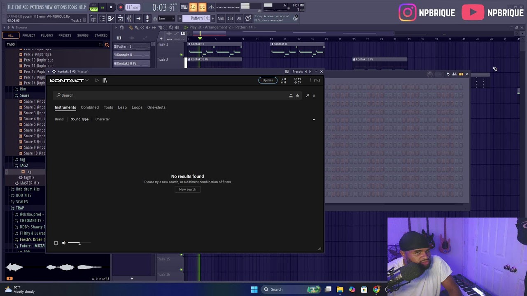The image size is (527, 296).
Task: Open Kontakt plugin options gear icon
Action: (54, 72)
